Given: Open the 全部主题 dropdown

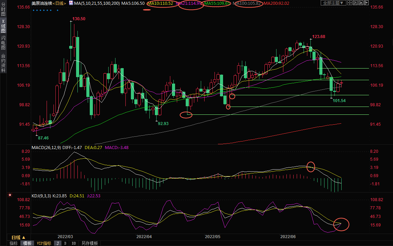Looking at the screenshot, I should coord(333,3).
